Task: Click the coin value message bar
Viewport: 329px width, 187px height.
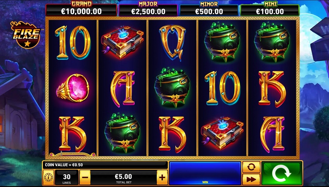Action: click(105, 165)
